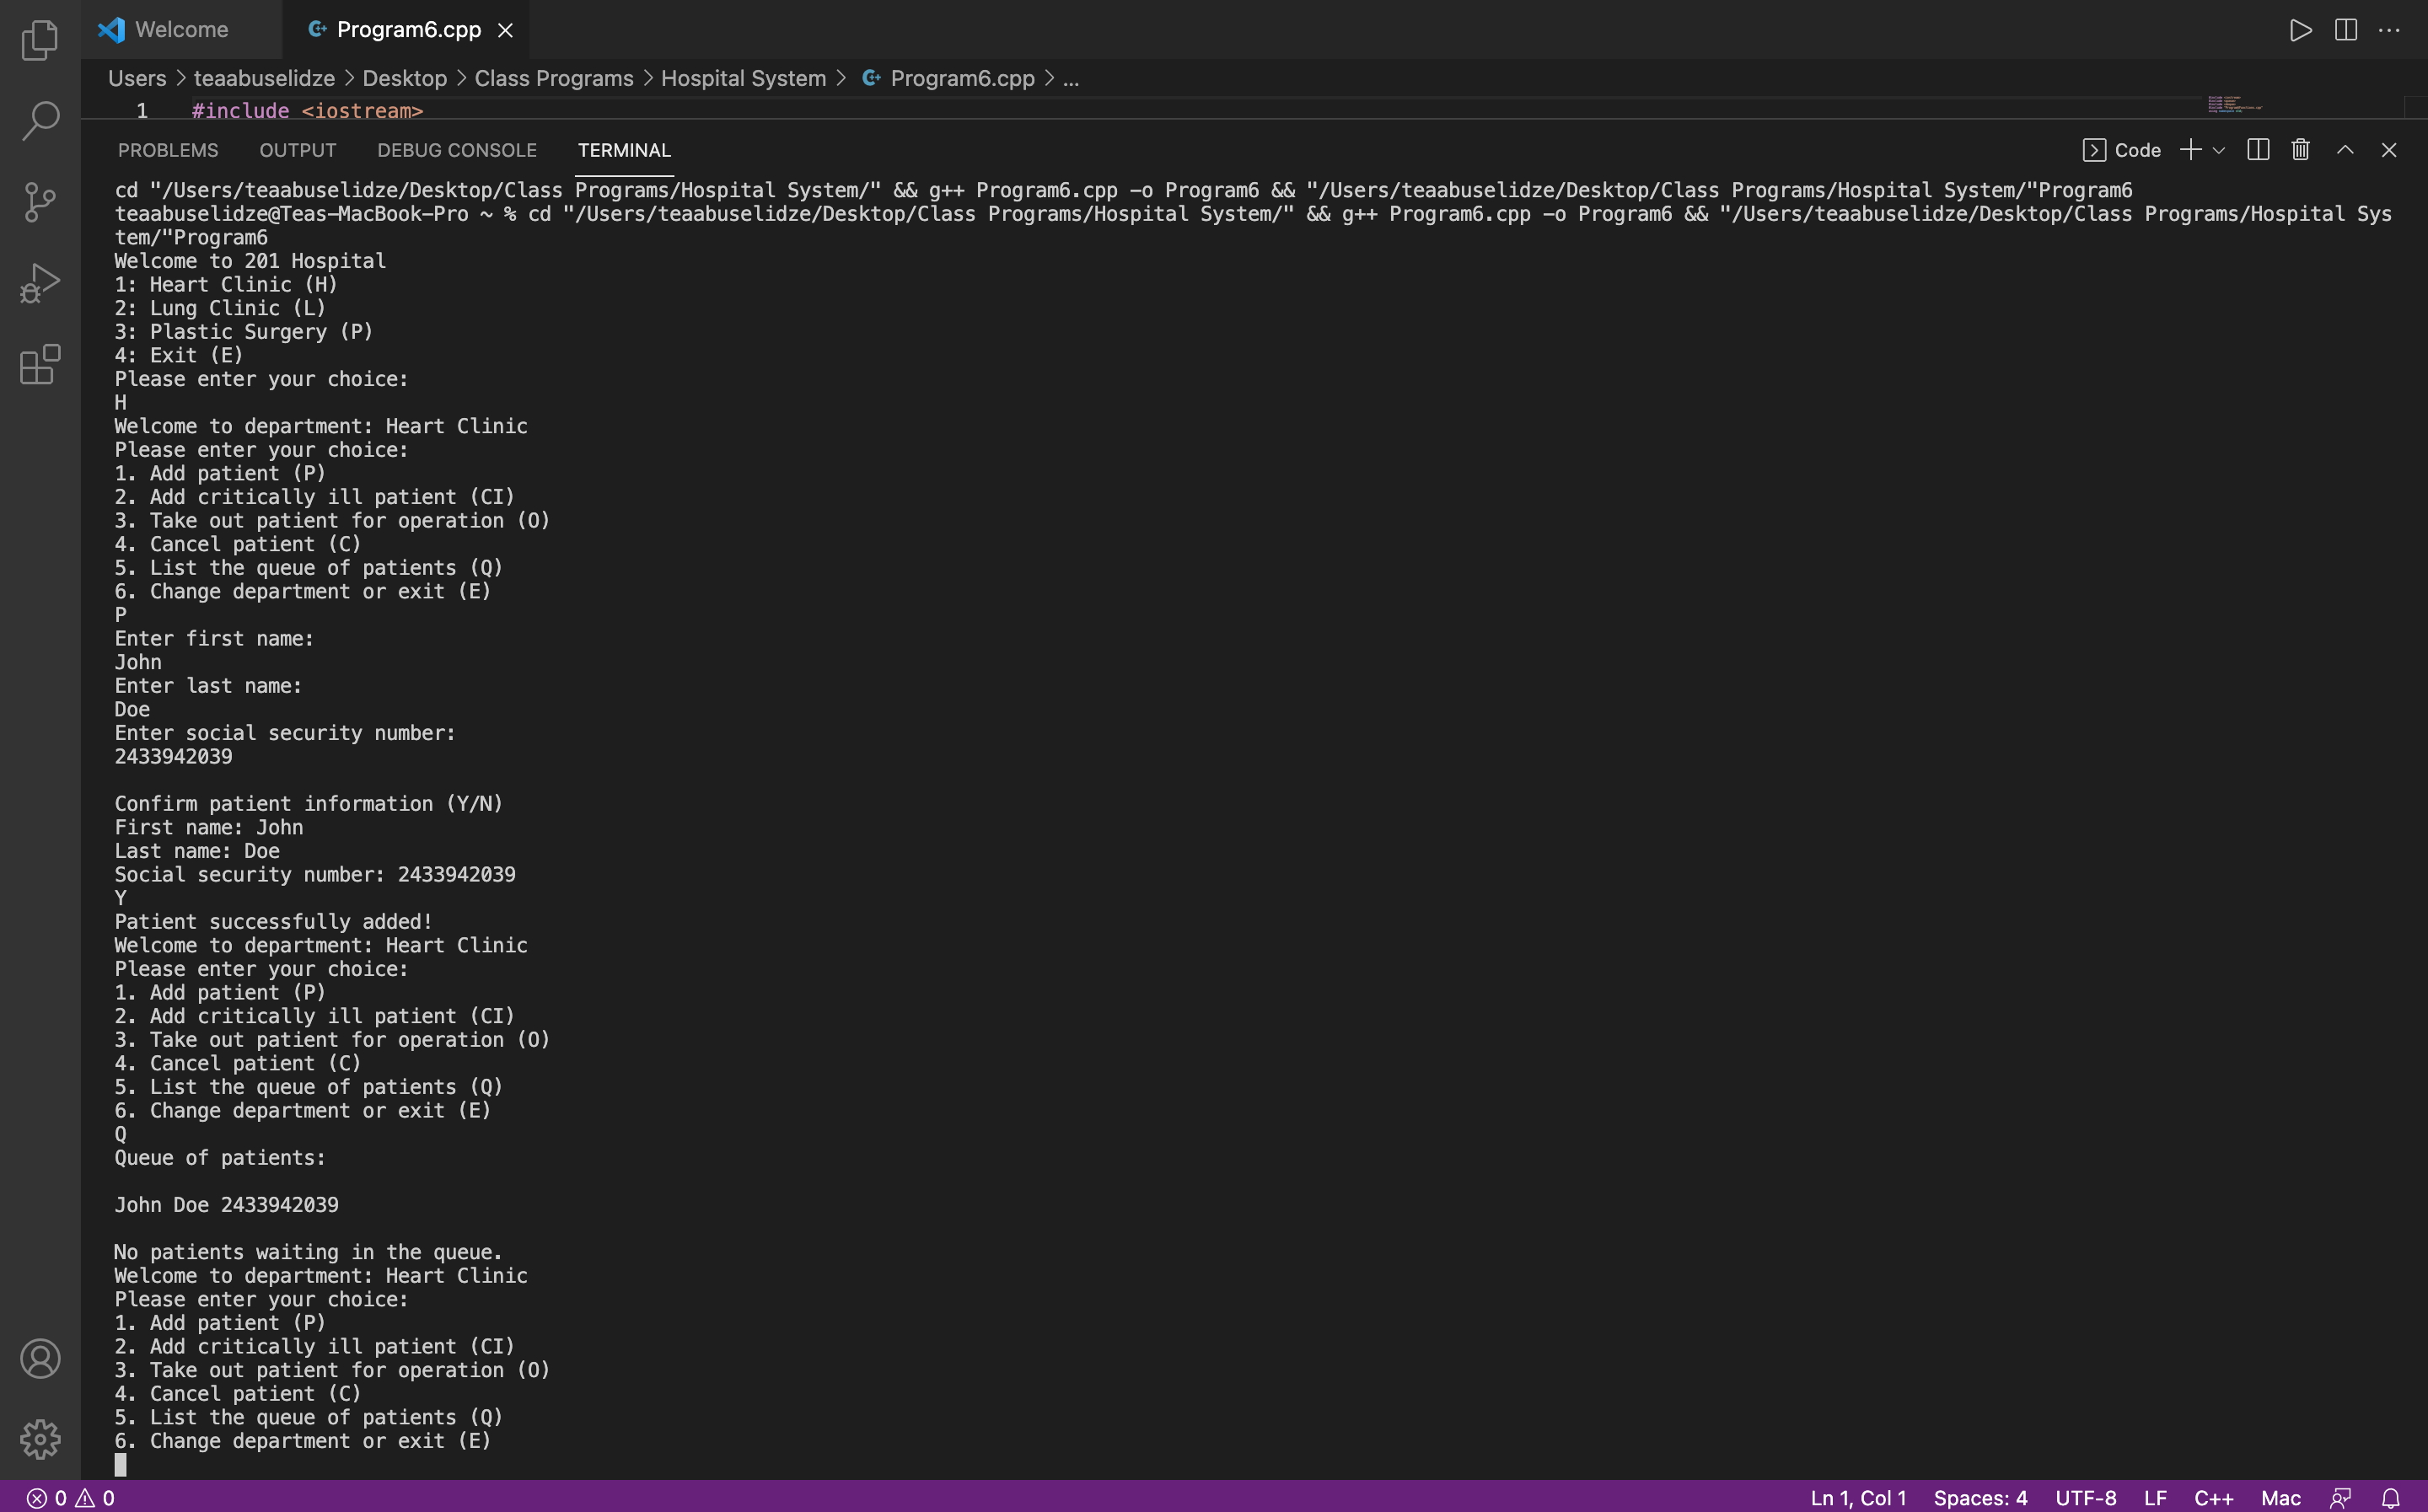Maximize the panel with the chevron

coord(2344,149)
